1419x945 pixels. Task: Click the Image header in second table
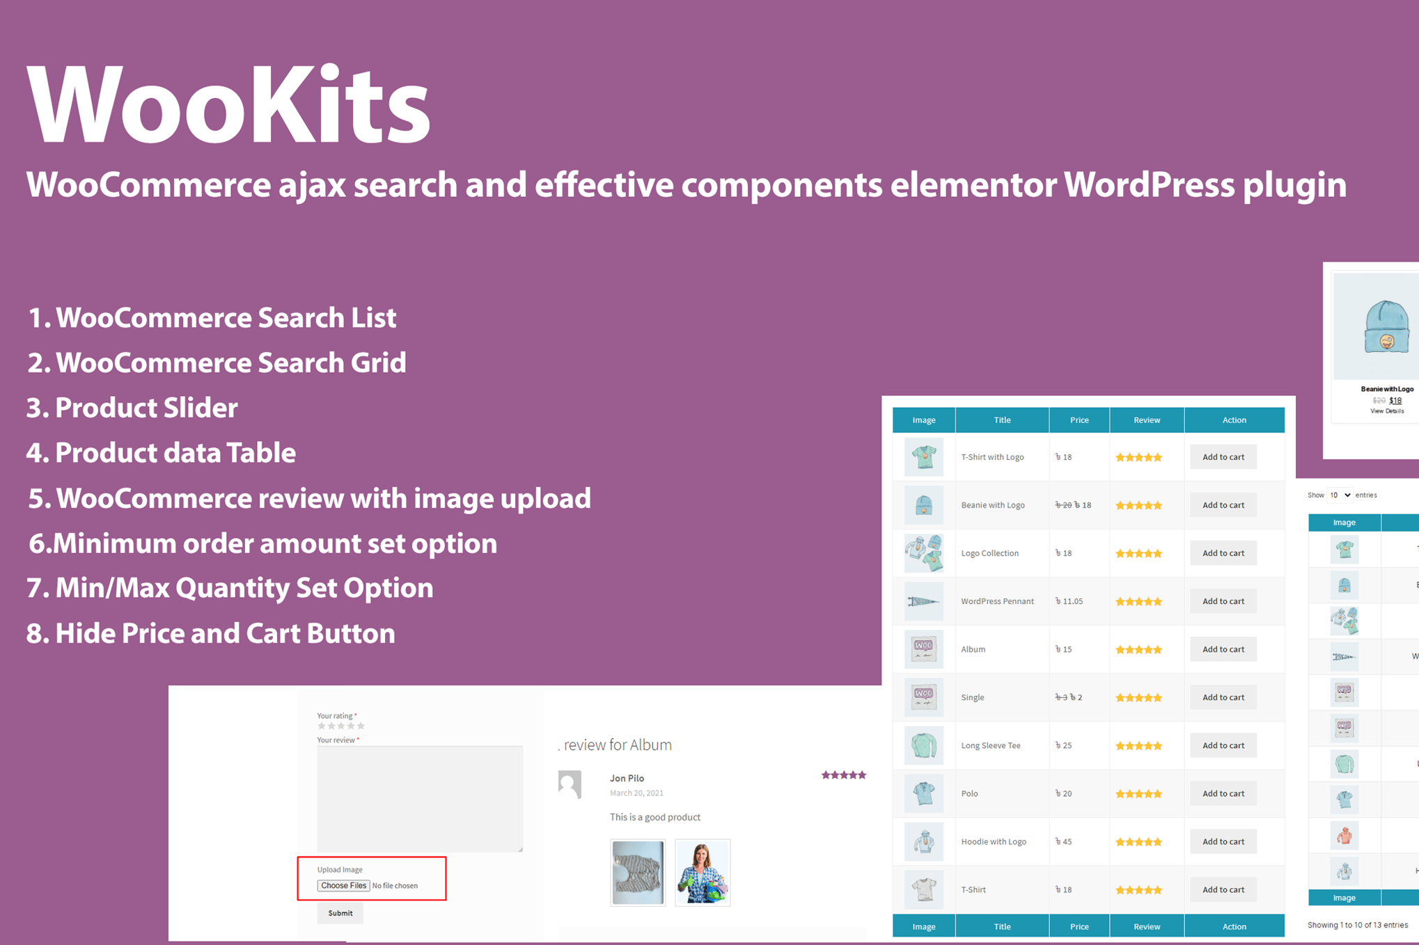click(x=1344, y=523)
